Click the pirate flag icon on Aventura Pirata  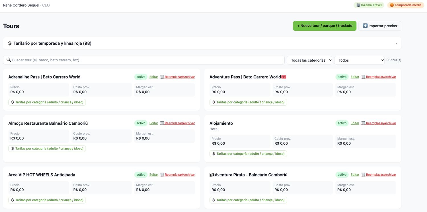pos(212,175)
